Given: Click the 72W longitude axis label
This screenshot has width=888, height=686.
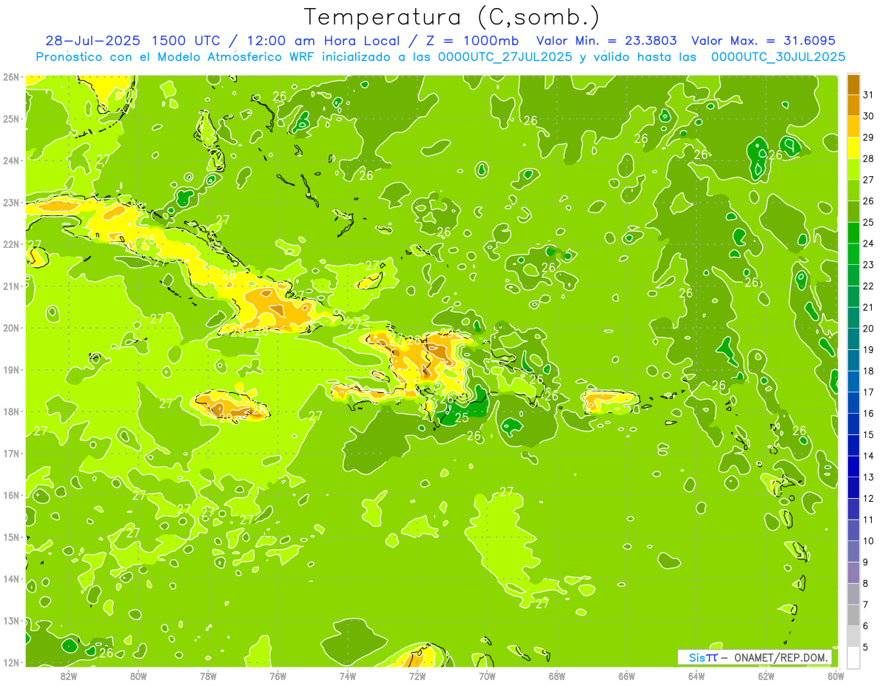Looking at the screenshot, I should (417, 676).
